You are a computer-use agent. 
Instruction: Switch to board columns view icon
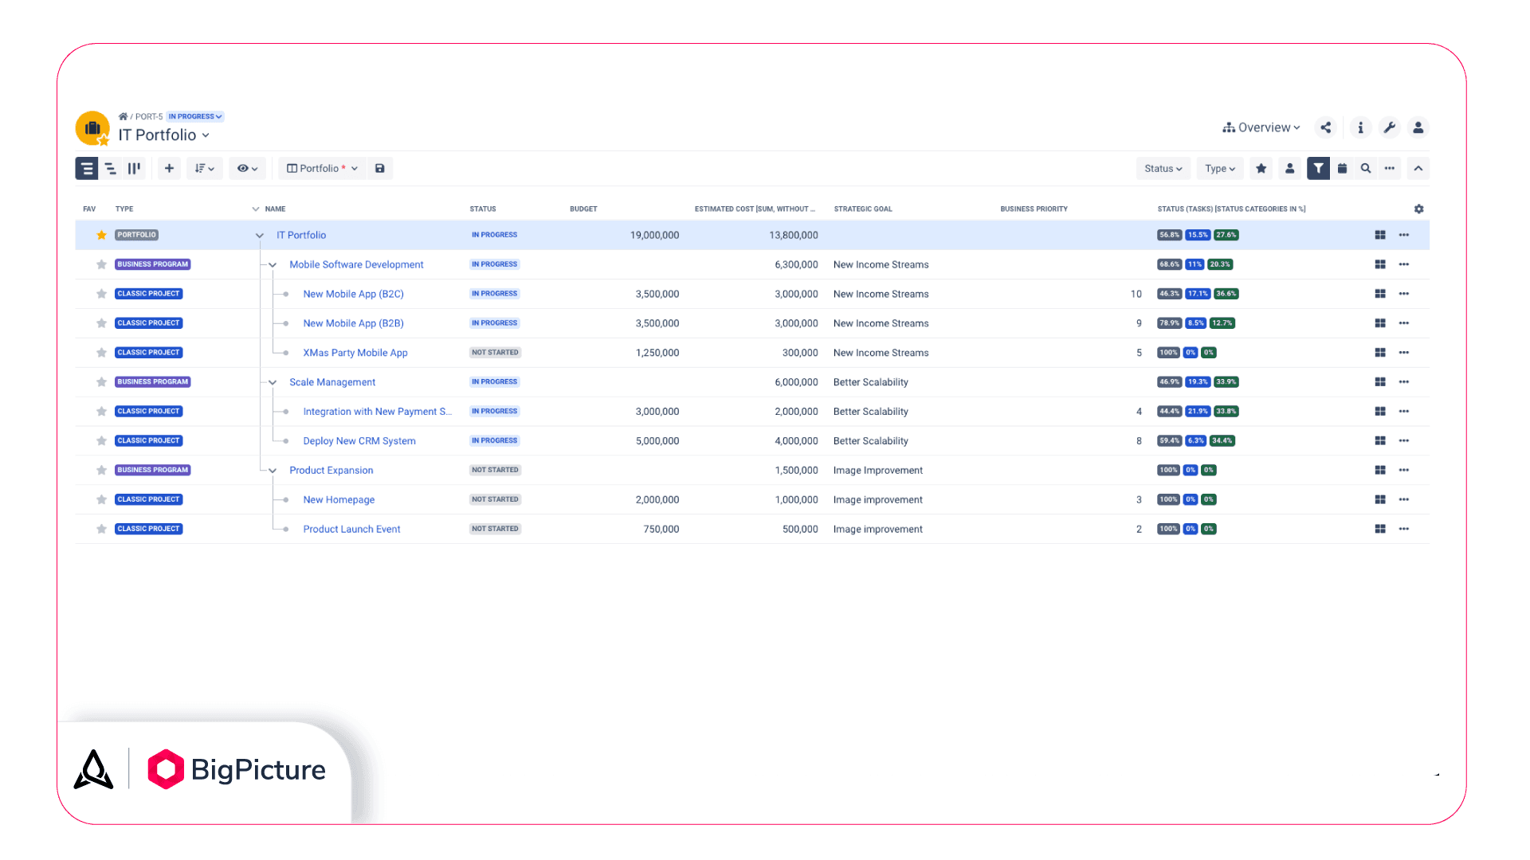(x=134, y=168)
